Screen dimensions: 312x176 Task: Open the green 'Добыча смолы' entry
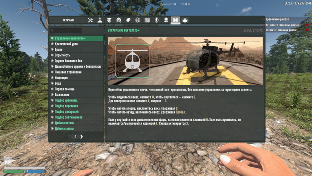(77, 129)
